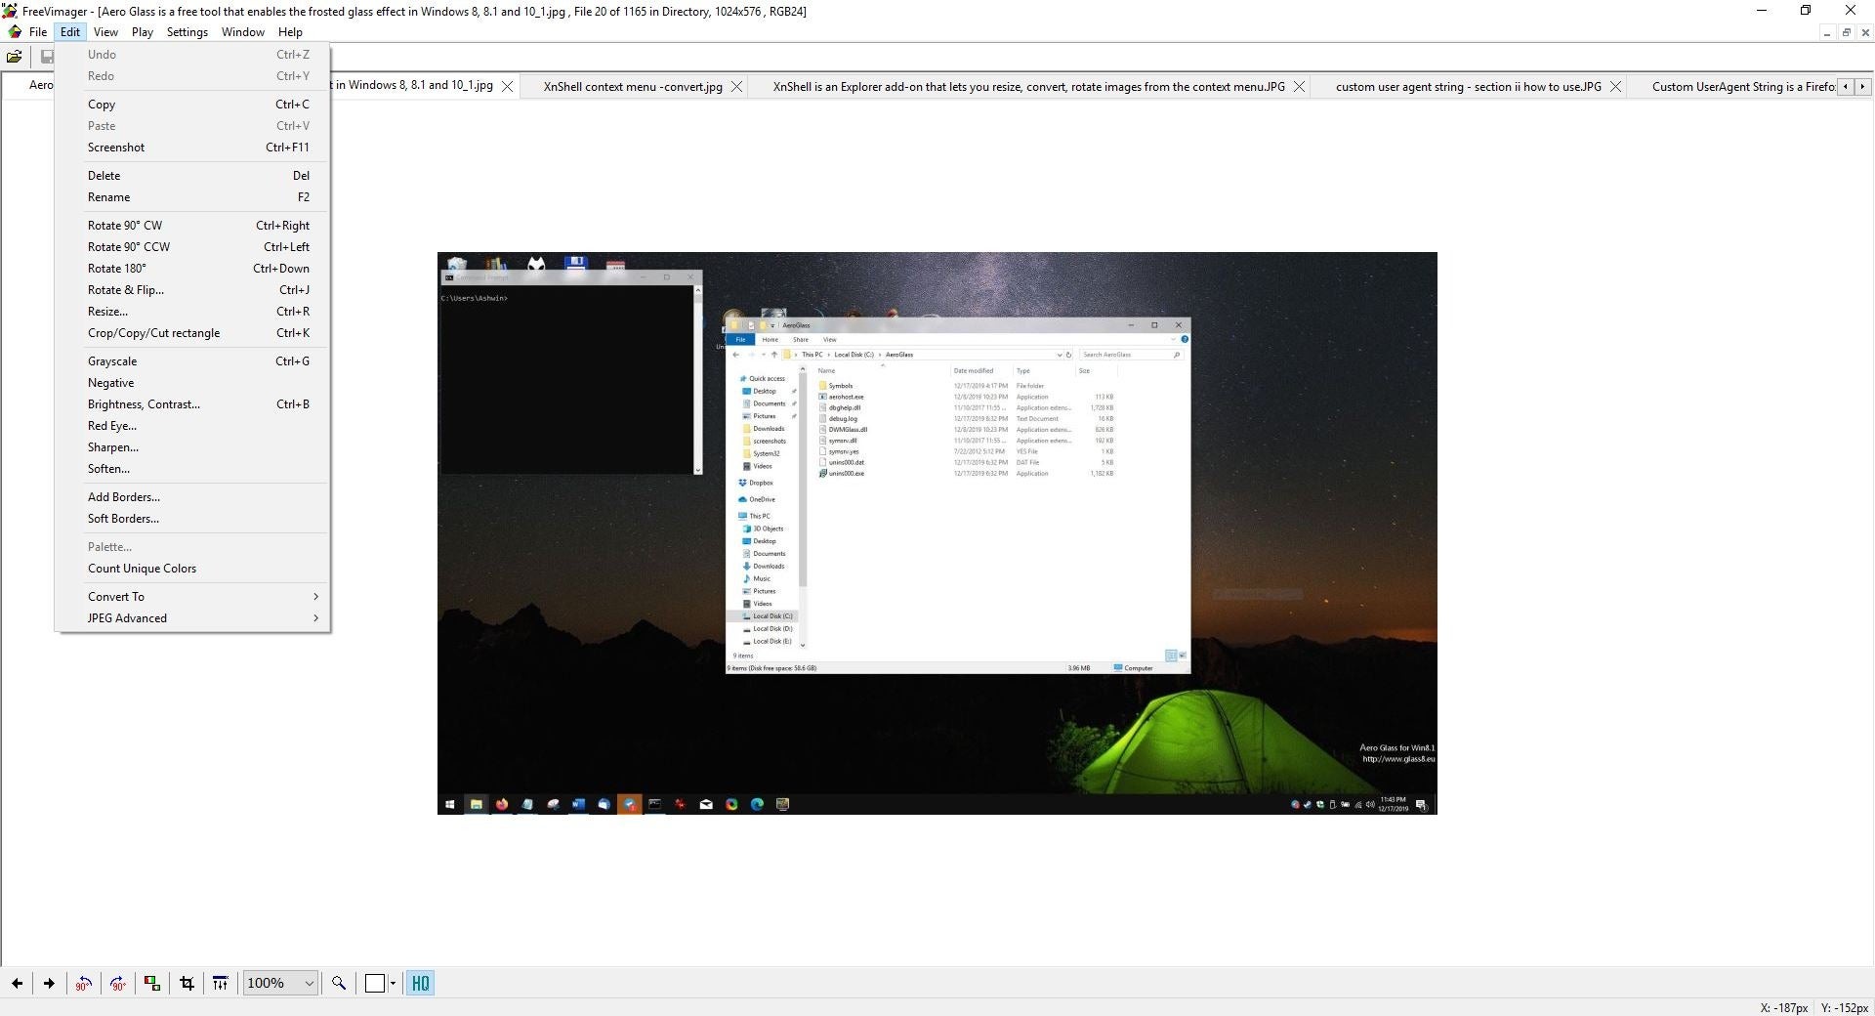1875x1016 pixels.
Task: Switch to XnShell context menu -convert.jpg tab
Action: (x=633, y=87)
